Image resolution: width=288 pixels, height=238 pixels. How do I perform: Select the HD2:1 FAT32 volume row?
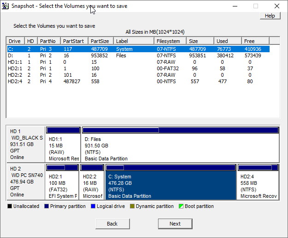(x=138, y=68)
